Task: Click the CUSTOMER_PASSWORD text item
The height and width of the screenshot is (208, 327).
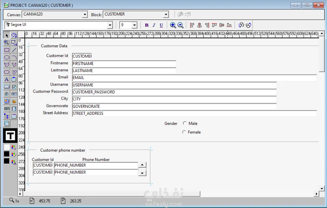Action: click(174, 92)
